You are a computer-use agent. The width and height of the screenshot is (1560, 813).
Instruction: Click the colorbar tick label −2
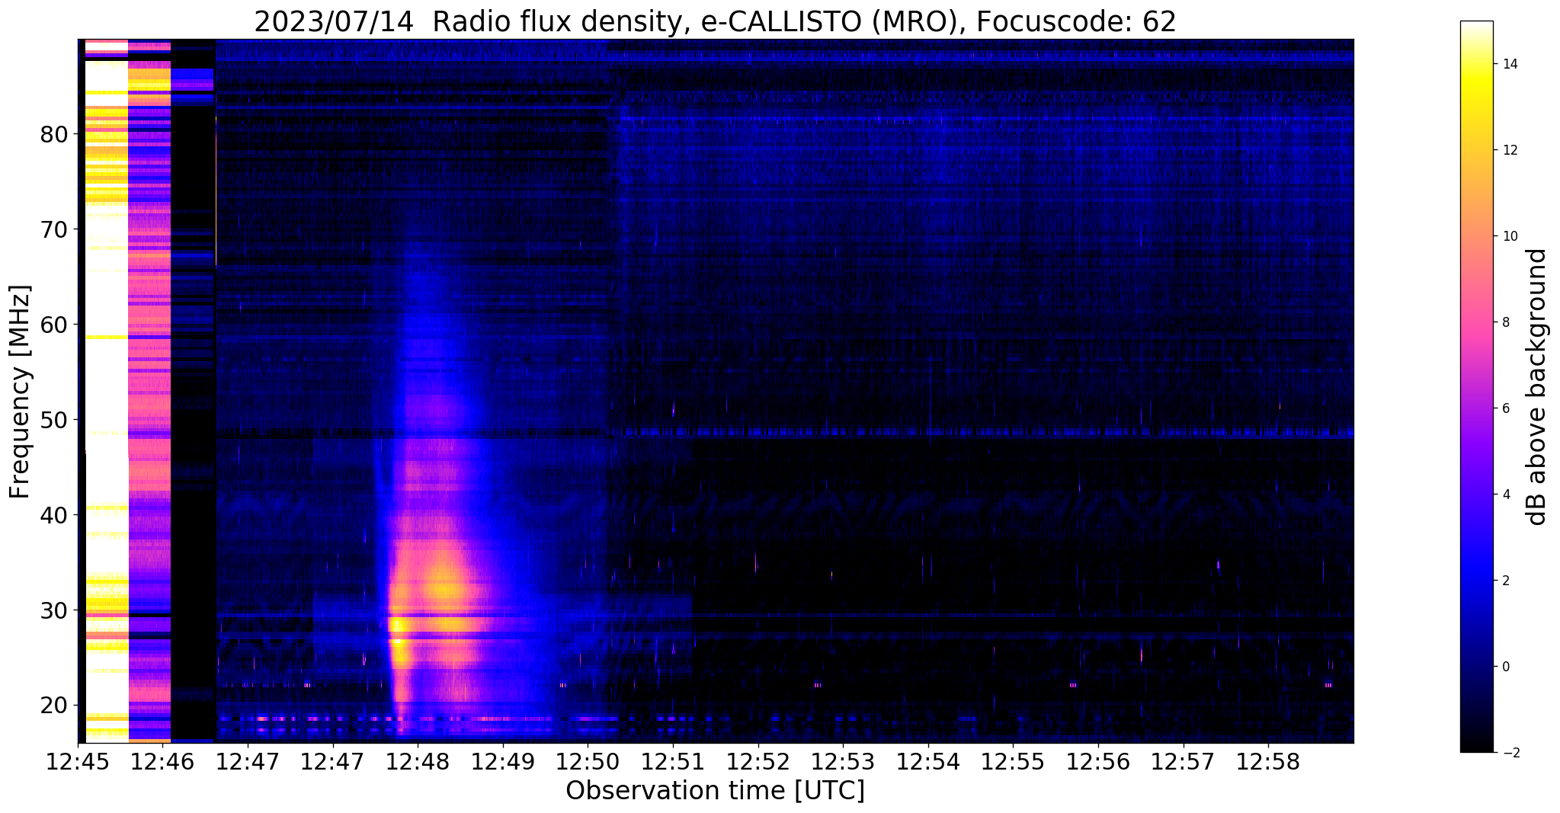tap(1510, 753)
